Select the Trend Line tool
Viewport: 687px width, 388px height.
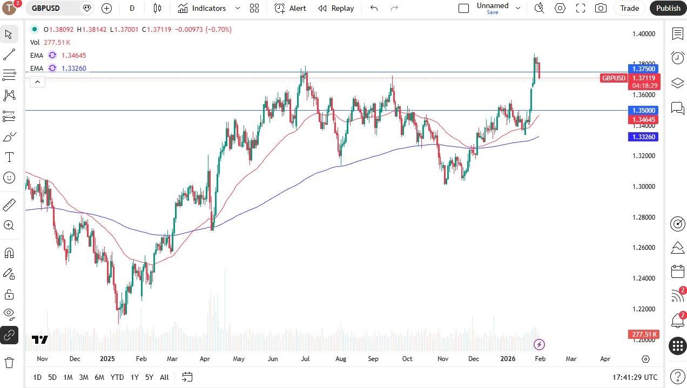coord(9,54)
